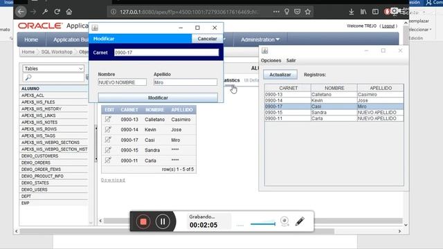
Task: Click the Java icon in Modificar window title
Action: tap(95, 28)
